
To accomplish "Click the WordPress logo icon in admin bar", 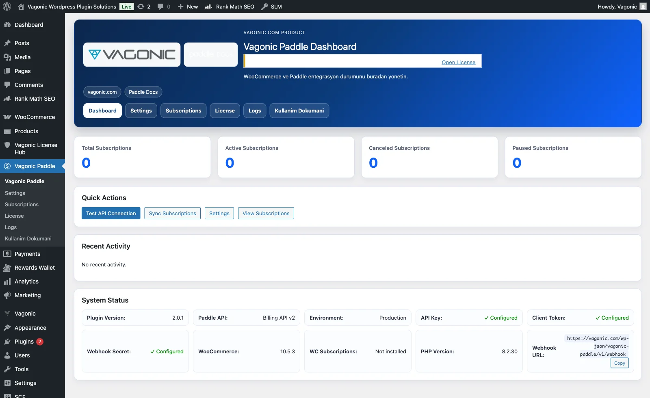I will click(7, 6).
